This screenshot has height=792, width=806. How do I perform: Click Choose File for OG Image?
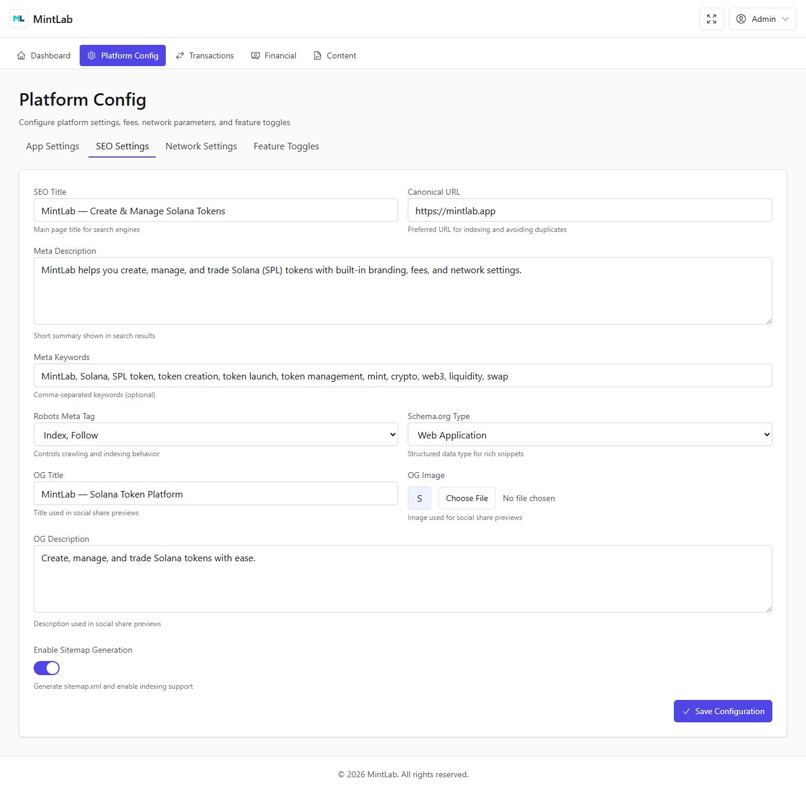coord(467,498)
